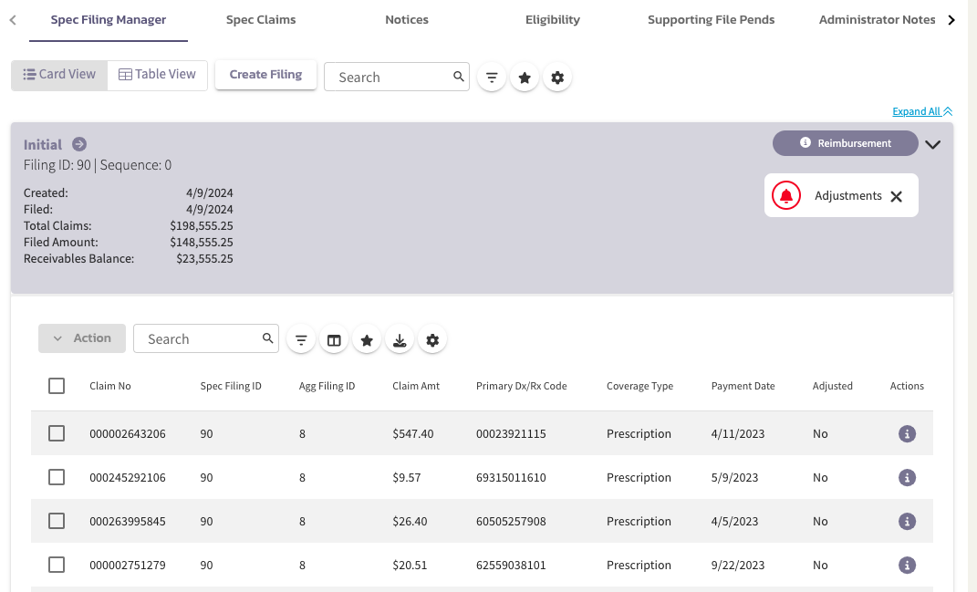Image resolution: width=977 pixels, height=592 pixels.
Task: Download the claims table data
Action: pyautogui.click(x=400, y=338)
